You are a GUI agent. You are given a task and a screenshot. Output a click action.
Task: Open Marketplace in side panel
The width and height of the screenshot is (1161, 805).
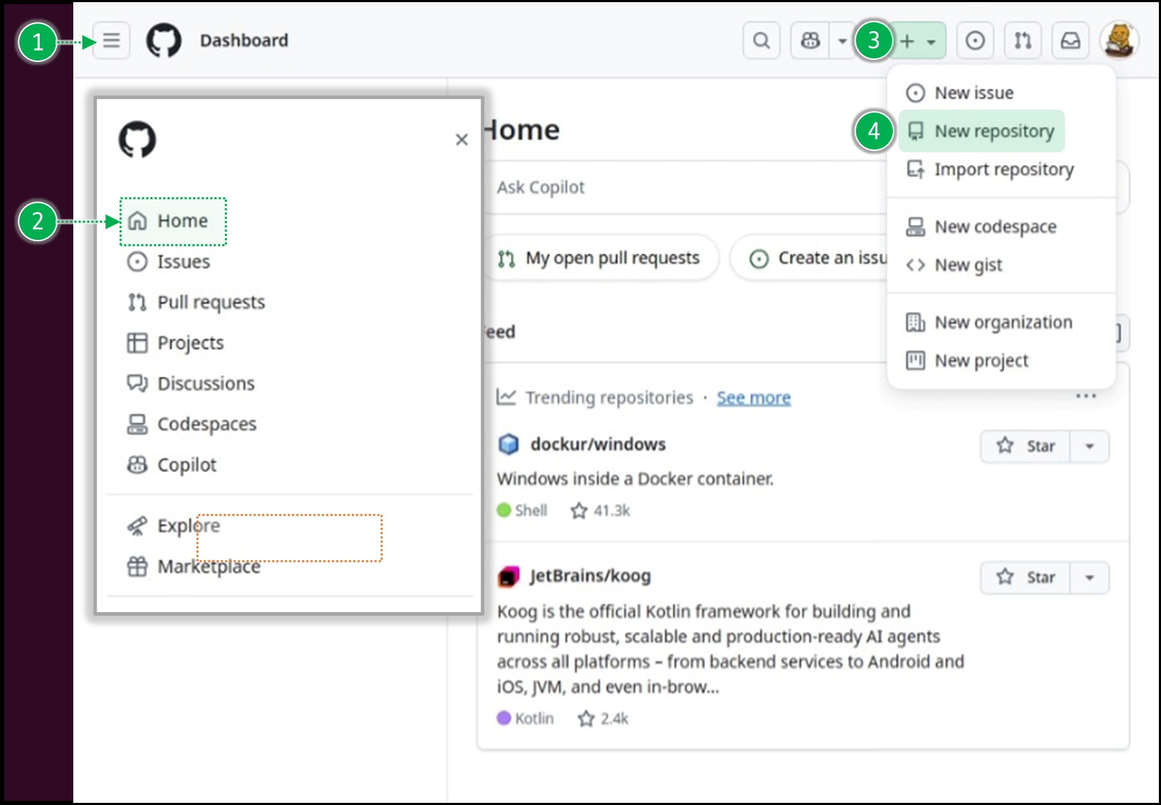tap(193, 567)
